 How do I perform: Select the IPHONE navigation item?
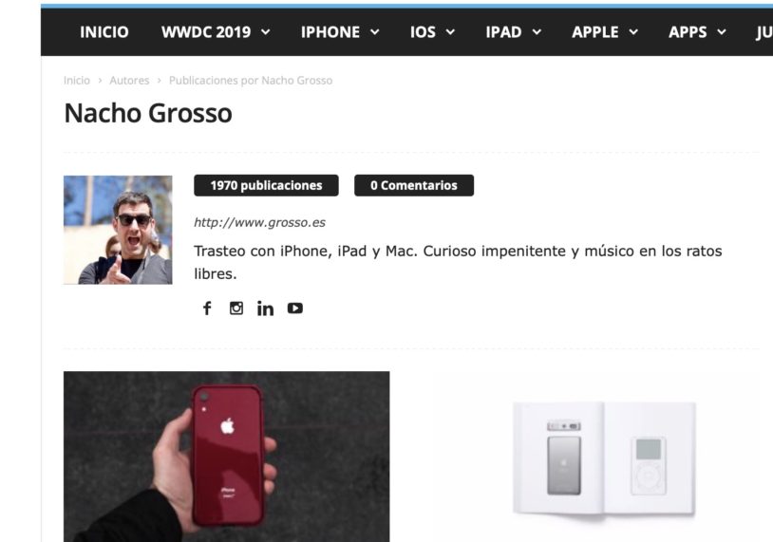(330, 32)
